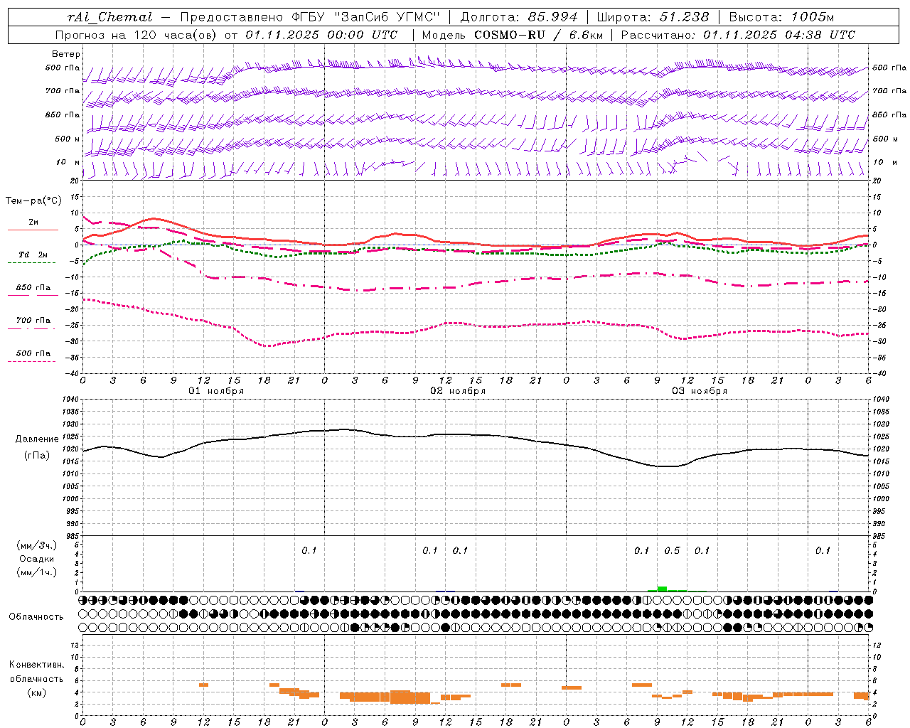Click the (мм/1ч.) unit label

(x=37, y=572)
